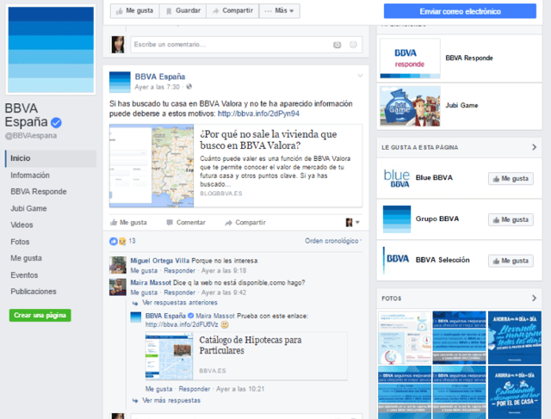Click BBVA España post author name
551x419 pixels.
(160, 77)
